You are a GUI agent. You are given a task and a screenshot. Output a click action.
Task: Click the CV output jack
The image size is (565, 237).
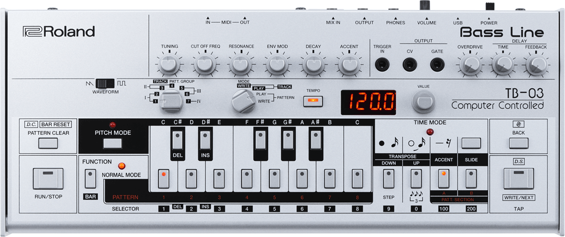[410, 65]
